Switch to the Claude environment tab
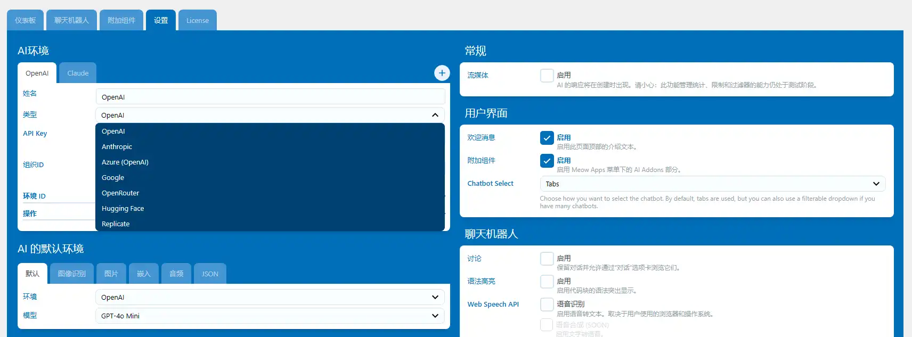 point(78,73)
